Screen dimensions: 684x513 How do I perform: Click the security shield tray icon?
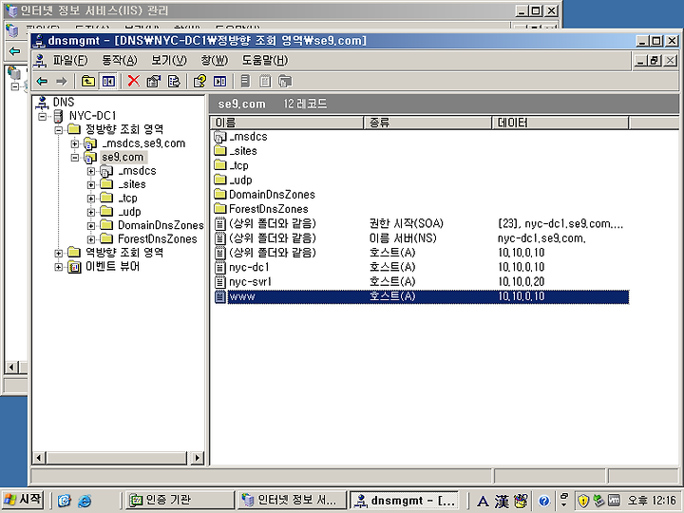[x=582, y=501]
